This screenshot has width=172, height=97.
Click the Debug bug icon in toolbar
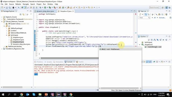tap(40, 8)
